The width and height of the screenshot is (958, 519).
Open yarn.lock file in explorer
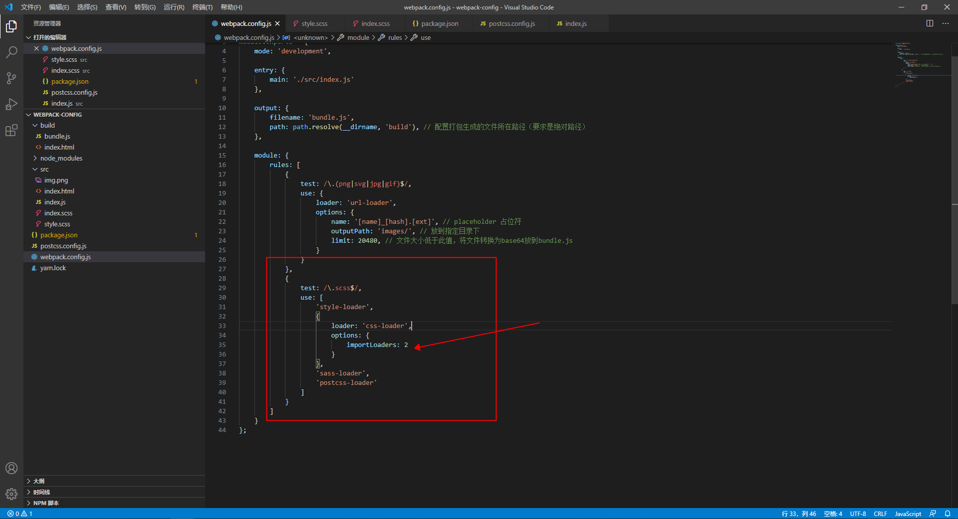pyautogui.click(x=114, y=268)
